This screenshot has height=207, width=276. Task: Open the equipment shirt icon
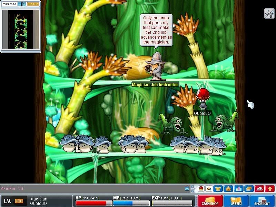click(218, 189)
